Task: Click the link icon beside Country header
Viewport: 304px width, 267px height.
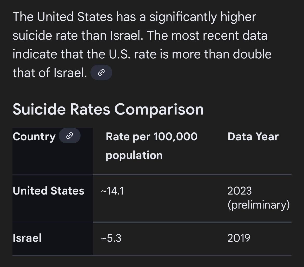Action: point(69,136)
